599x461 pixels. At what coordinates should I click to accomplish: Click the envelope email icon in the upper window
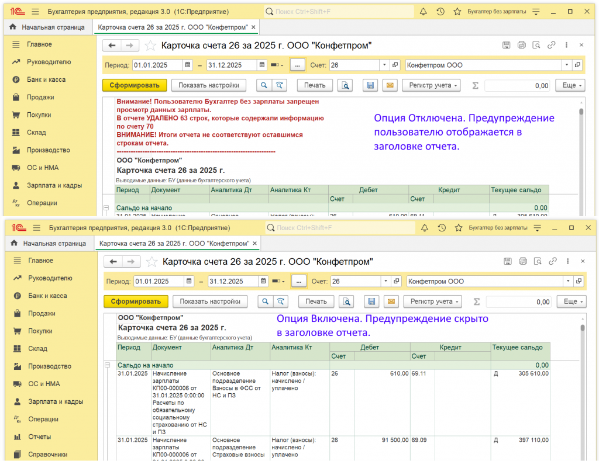click(390, 85)
